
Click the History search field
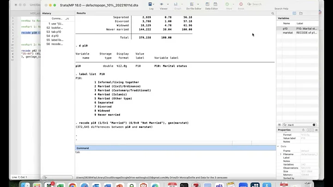[x=57, y=177]
